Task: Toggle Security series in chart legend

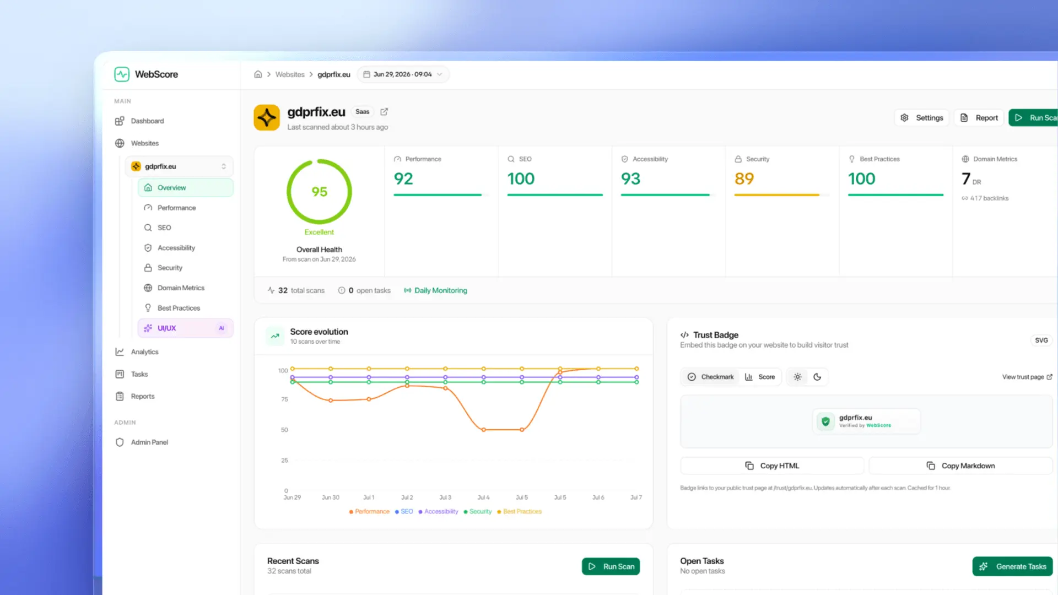Action: (x=478, y=512)
